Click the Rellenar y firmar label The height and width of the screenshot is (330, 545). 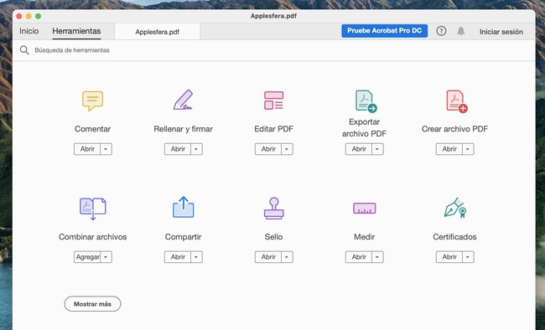coord(183,129)
